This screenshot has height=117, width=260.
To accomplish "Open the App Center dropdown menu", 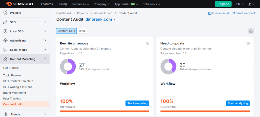I will [126, 4].
